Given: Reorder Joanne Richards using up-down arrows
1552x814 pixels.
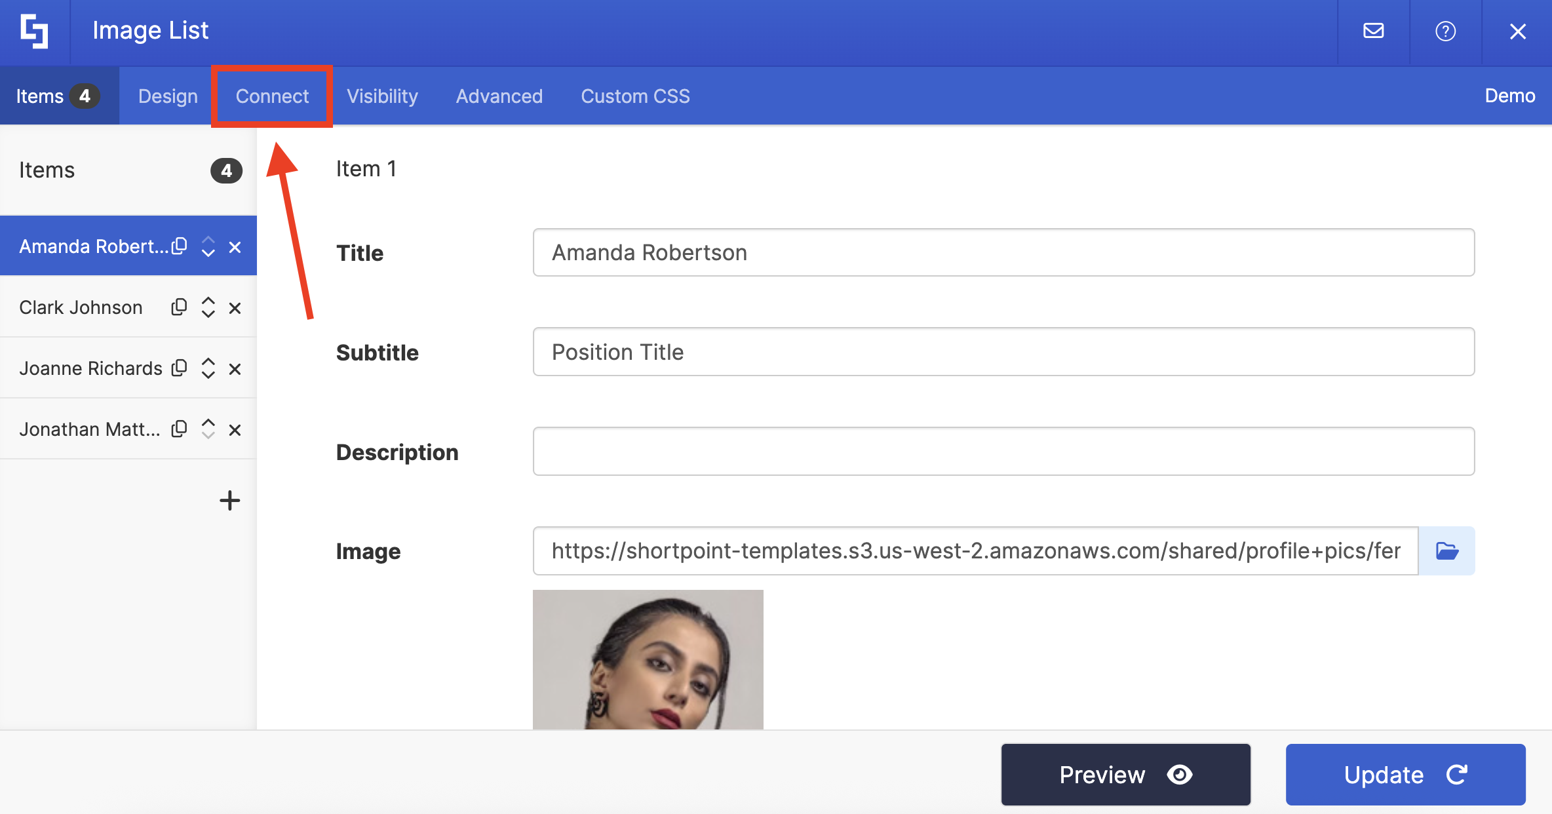Looking at the screenshot, I should click(208, 368).
